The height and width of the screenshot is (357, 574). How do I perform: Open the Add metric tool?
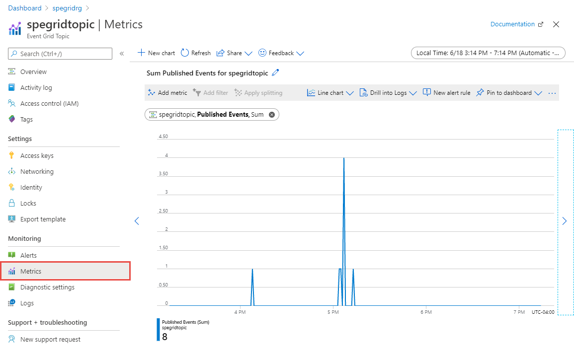pos(167,92)
